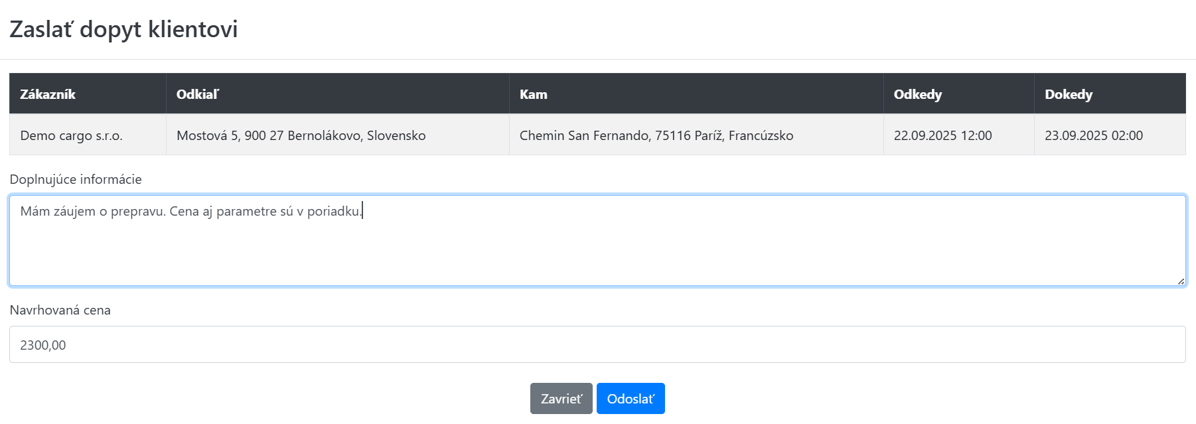Select the Kam column header
The height and width of the screenshot is (424, 1196).
coord(534,94)
